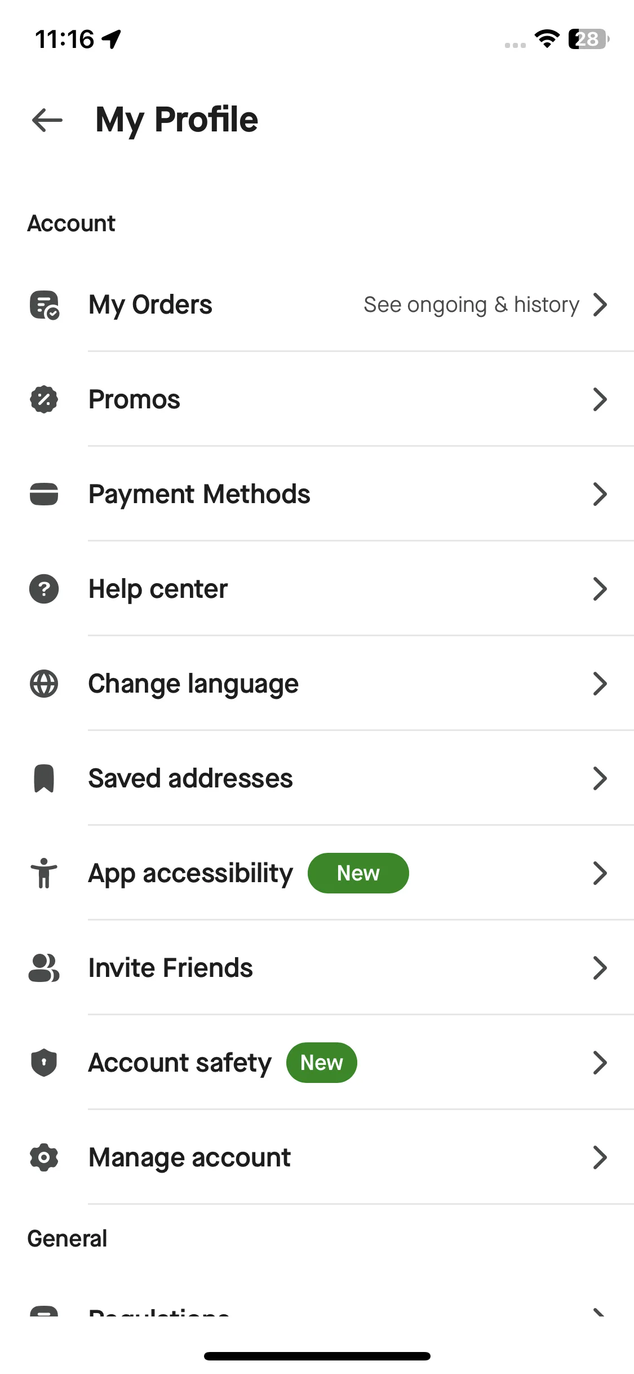Screen dimensions: 634x1374
Task: Tap the Change language globe icon
Action: point(44,684)
